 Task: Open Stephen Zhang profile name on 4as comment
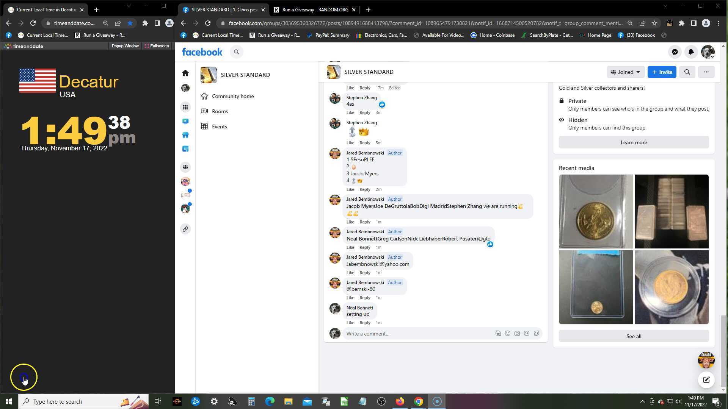click(361, 98)
